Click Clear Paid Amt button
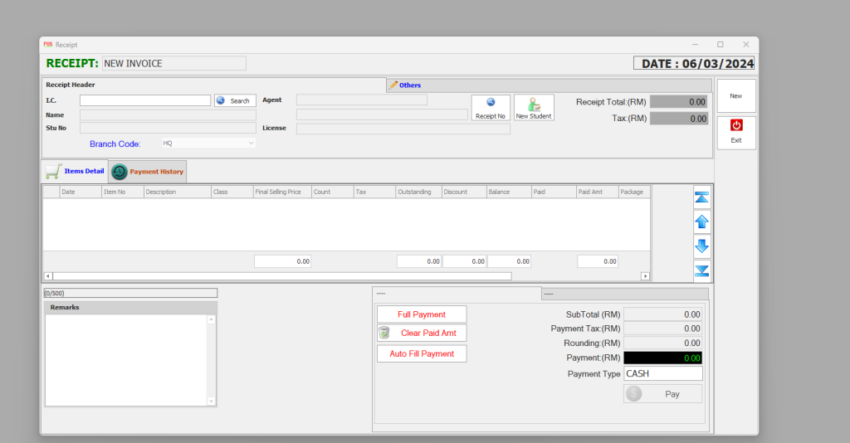 (x=422, y=333)
